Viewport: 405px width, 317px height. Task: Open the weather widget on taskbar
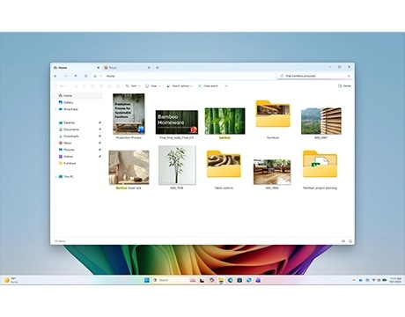coord(11,280)
